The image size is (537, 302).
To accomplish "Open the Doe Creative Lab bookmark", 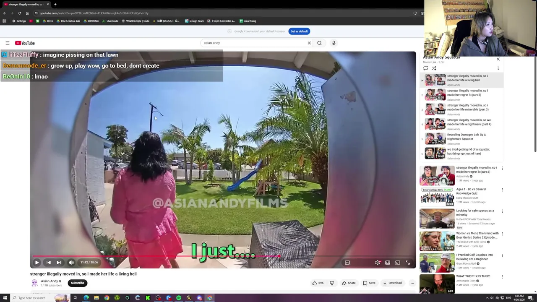I will [68, 21].
